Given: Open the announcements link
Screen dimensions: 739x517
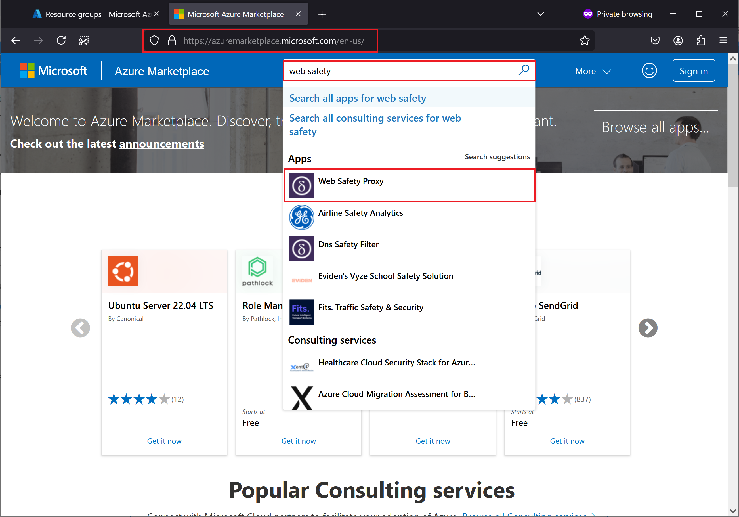Looking at the screenshot, I should click(x=161, y=144).
